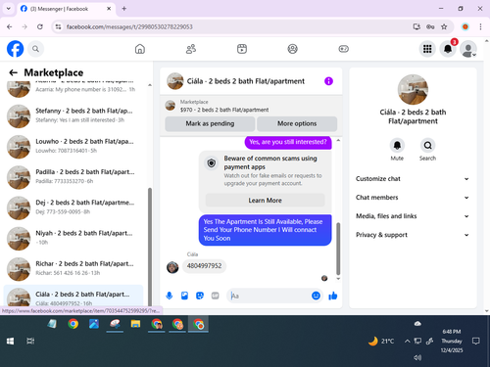Switch to the Messenger | Facebook tab

pos(65,9)
